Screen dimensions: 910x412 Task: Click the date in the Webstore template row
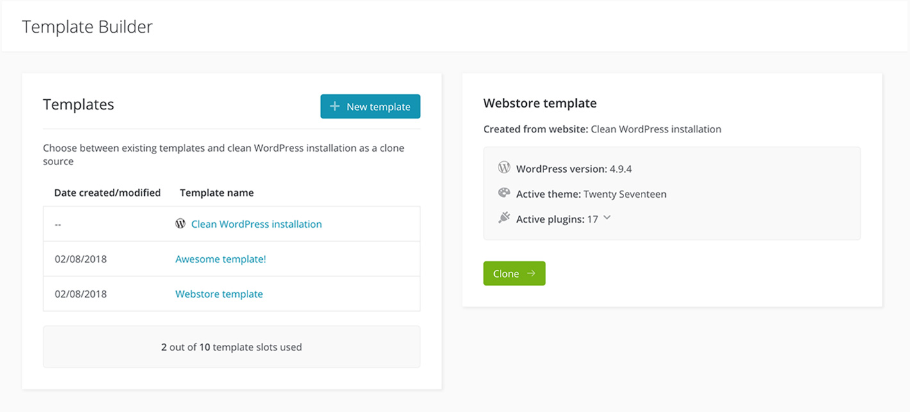81,294
